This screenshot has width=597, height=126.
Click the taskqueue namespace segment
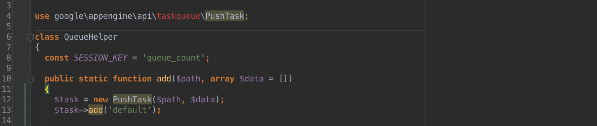(178, 16)
